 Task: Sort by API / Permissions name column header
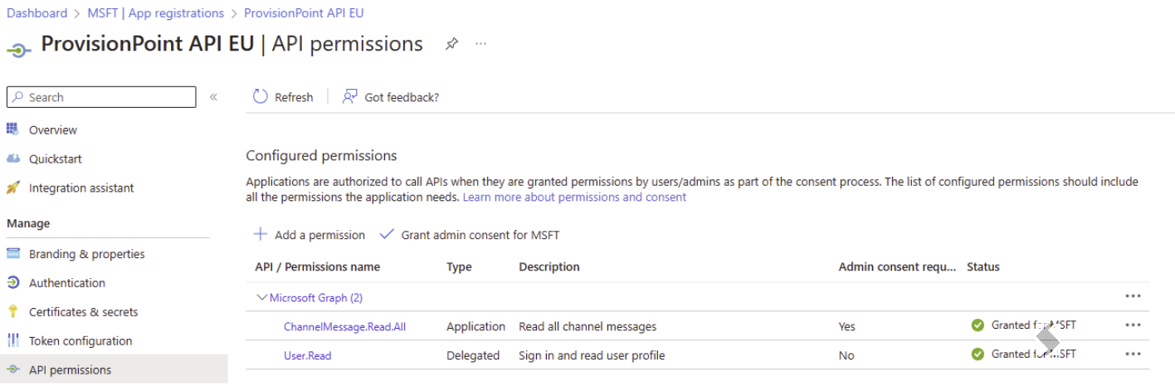317,266
